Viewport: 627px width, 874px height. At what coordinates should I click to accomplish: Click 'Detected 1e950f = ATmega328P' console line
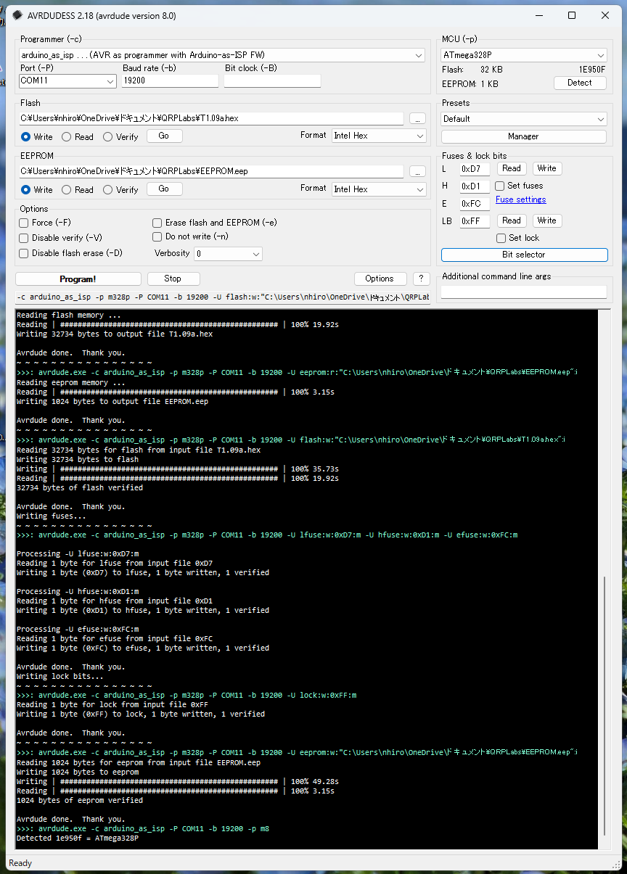(x=78, y=838)
